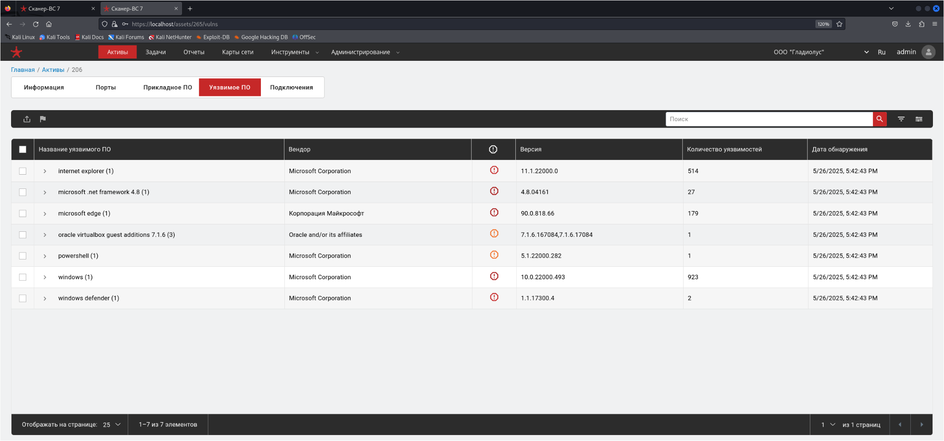Open organization selector ООО "Гладиолус"

click(821, 52)
